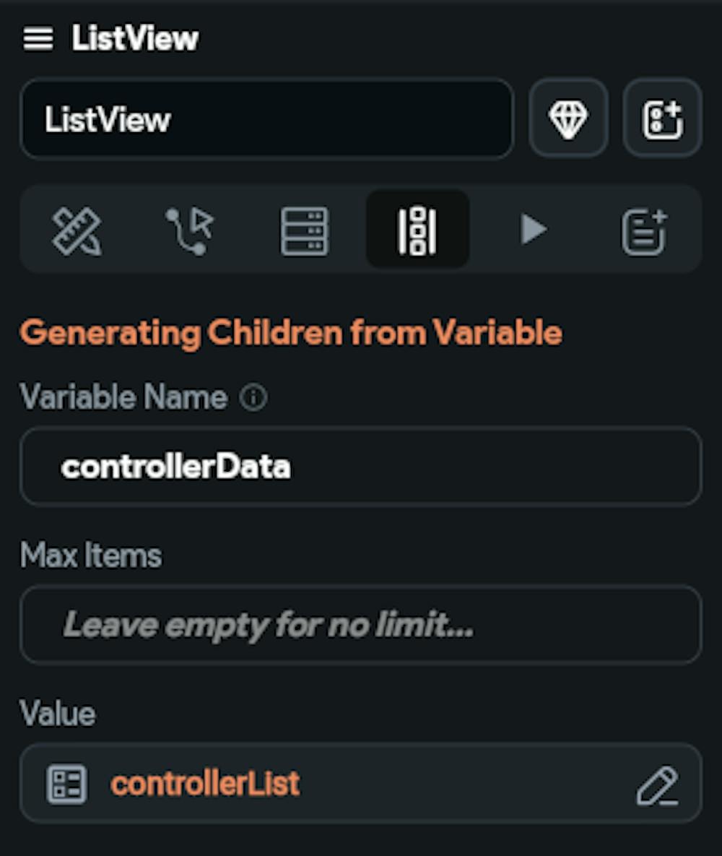Select the Generate Dynamic Children tab
This screenshot has width=722, height=856.
coord(417,230)
